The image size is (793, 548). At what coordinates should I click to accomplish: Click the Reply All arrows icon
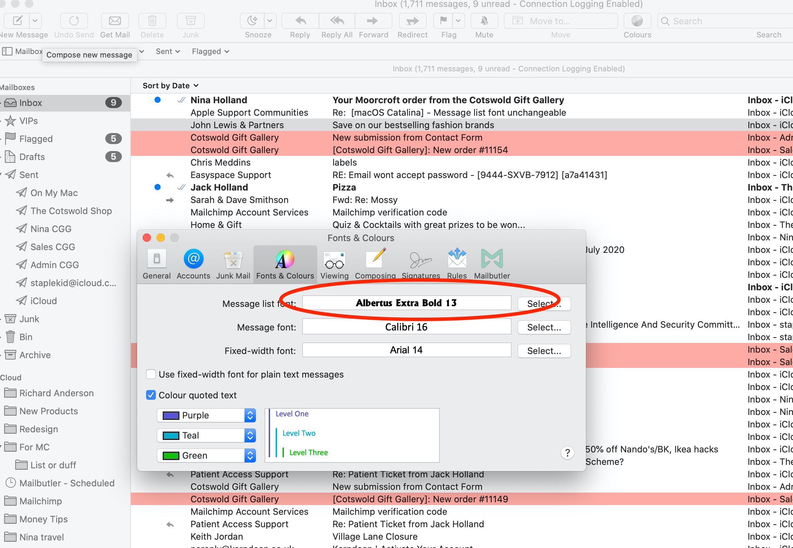[x=337, y=21]
